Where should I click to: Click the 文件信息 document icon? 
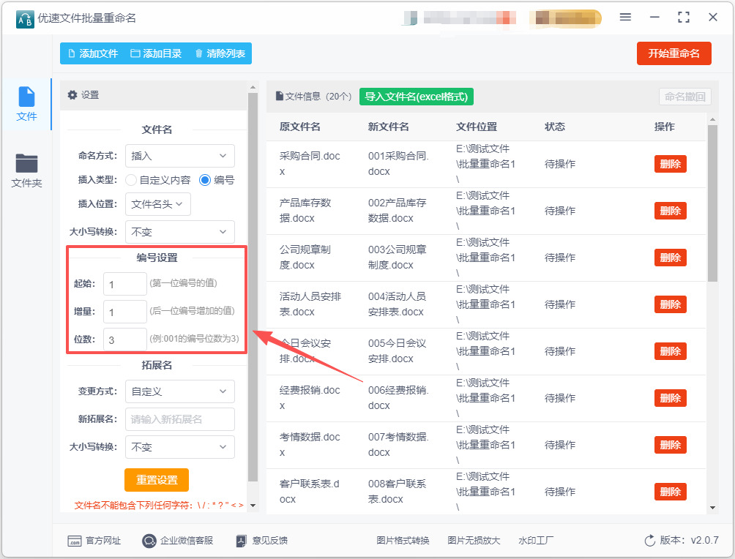click(280, 96)
